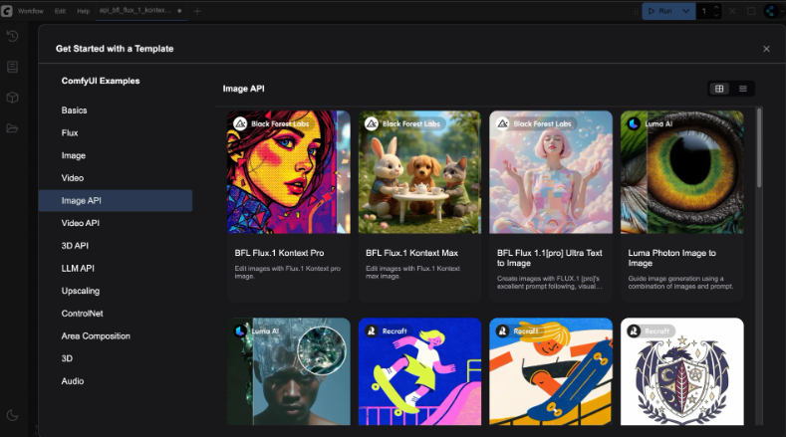This screenshot has width=786, height=437.
Task: Open the model library cube icon
Action: point(13,98)
